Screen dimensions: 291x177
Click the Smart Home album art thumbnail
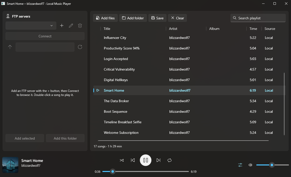tap(10, 165)
